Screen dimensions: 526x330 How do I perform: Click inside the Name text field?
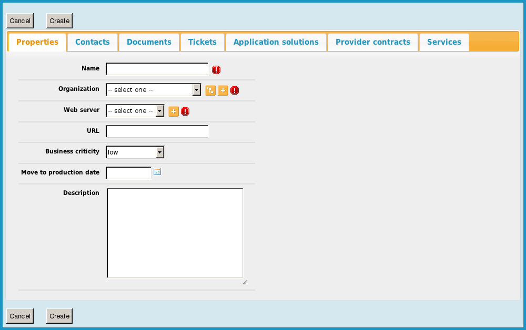[x=157, y=69]
